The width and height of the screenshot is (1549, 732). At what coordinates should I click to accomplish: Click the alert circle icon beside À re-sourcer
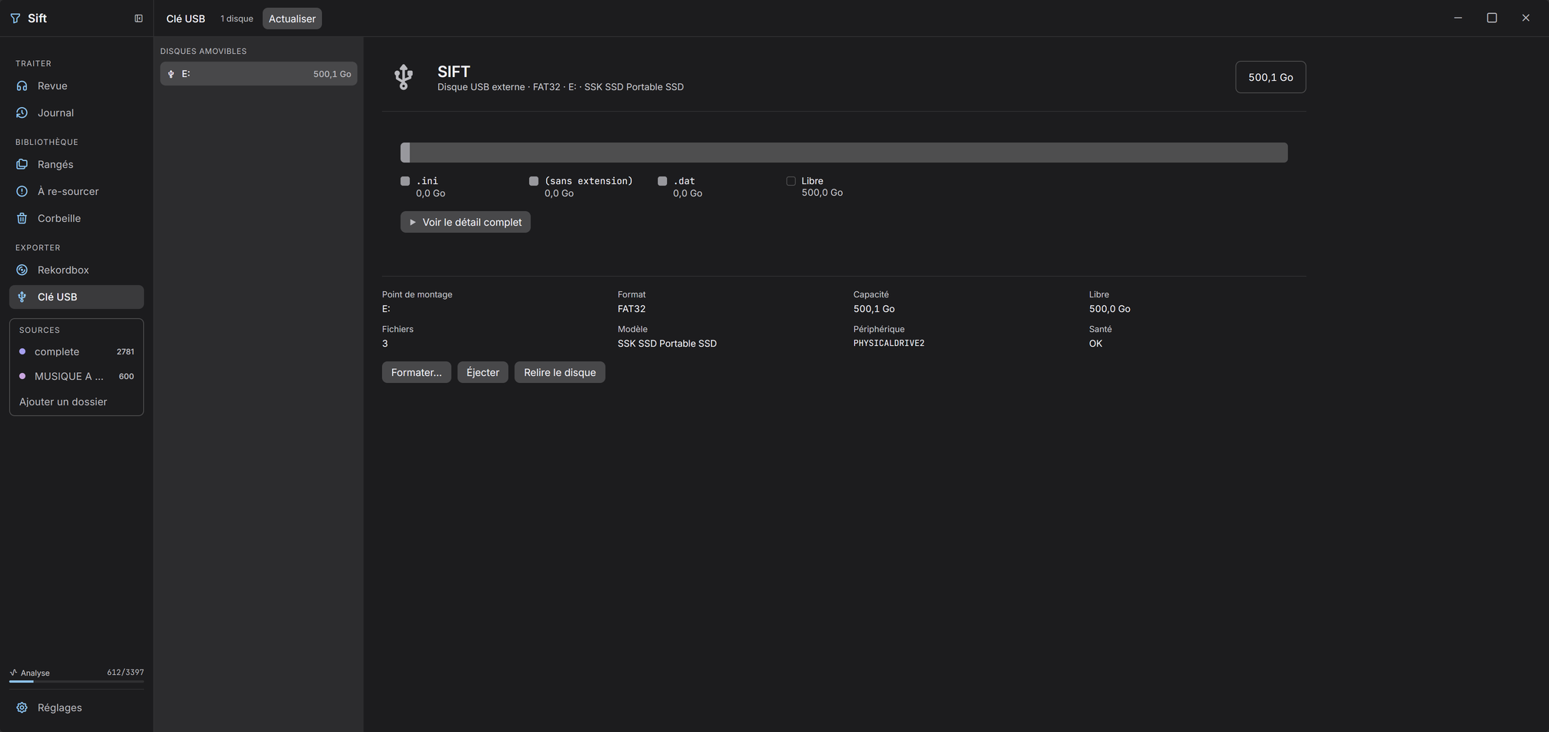(22, 191)
